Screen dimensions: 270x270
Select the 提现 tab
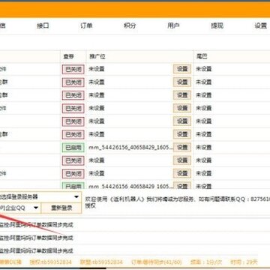pyautogui.click(x=217, y=25)
